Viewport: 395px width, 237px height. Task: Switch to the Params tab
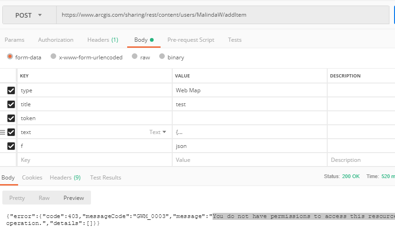click(x=14, y=40)
